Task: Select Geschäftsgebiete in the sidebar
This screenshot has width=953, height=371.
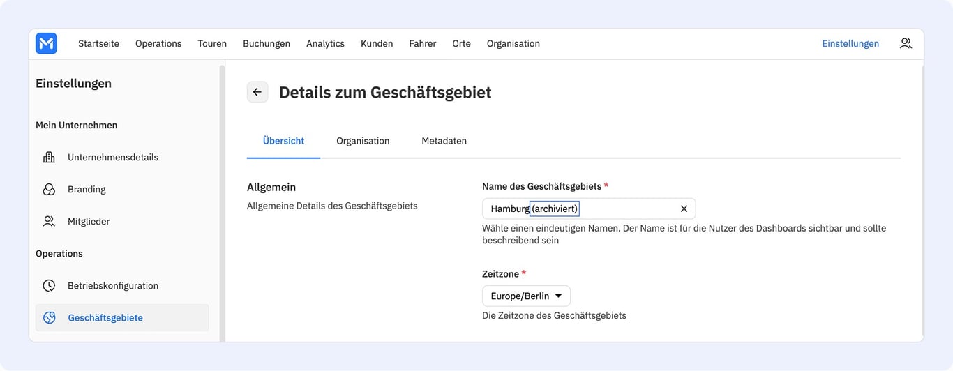Action: pyautogui.click(x=122, y=317)
